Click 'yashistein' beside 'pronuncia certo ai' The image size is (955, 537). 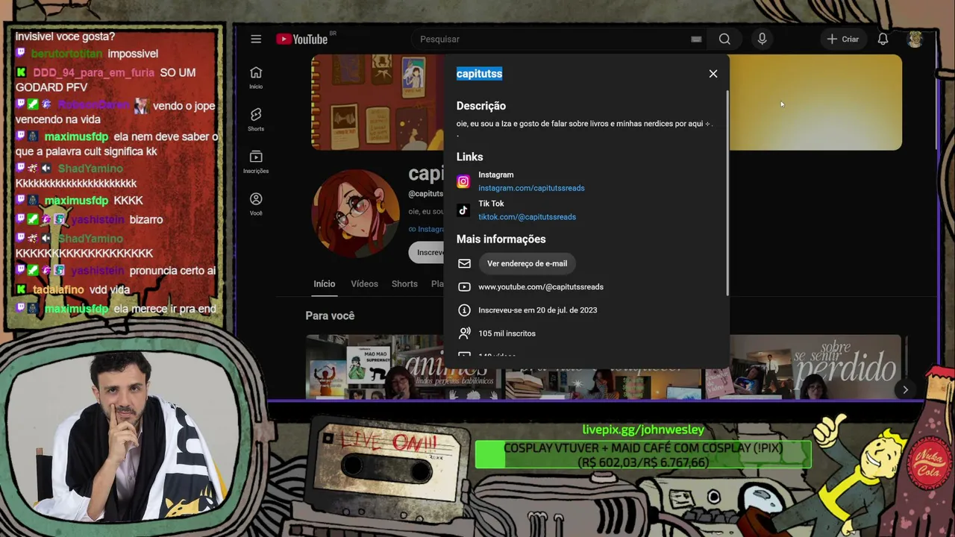[x=98, y=271]
